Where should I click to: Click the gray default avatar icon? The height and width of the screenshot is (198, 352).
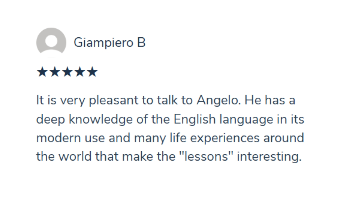tap(51, 42)
